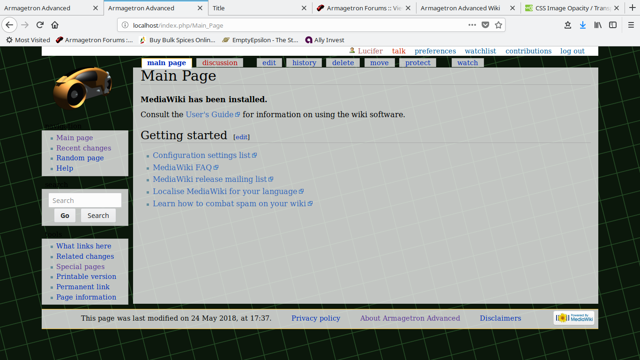Viewport: 640px width, 360px height.
Task: Open the edit tab for Main Page
Action: tap(269, 63)
